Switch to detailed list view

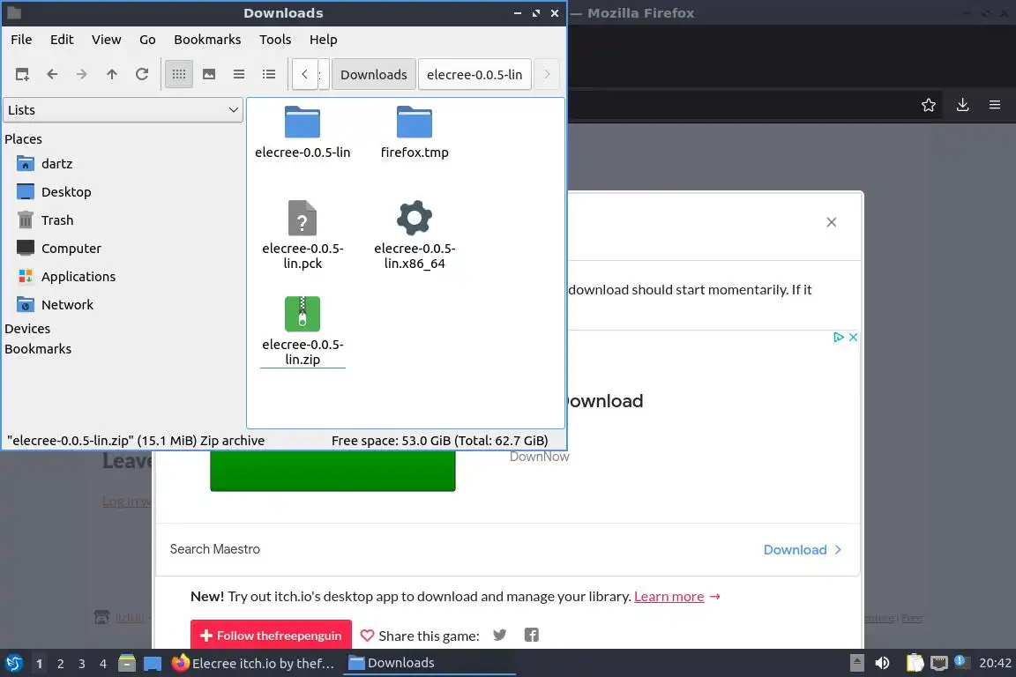point(269,75)
